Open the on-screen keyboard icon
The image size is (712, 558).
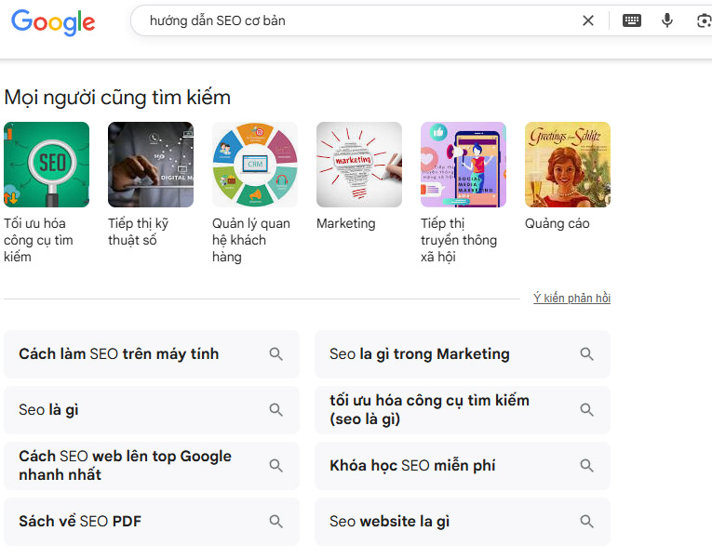pyautogui.click(x=632, y=20)
